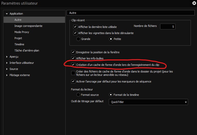The height and width of the screenshot is (135, 197).
Task: Open the Timeline settings item
Action: [x=19, y=44]
